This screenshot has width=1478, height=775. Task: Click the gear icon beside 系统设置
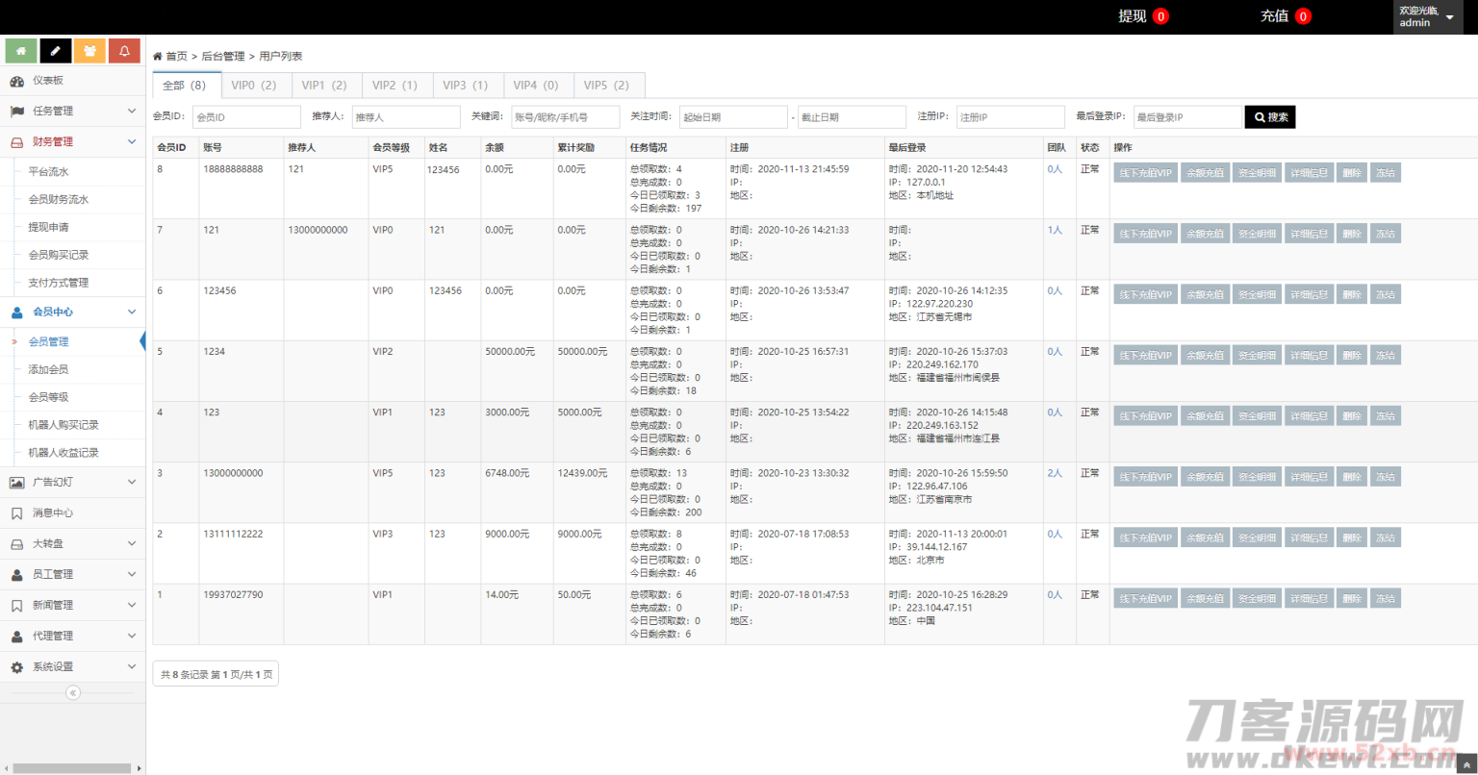click(18, 665)
